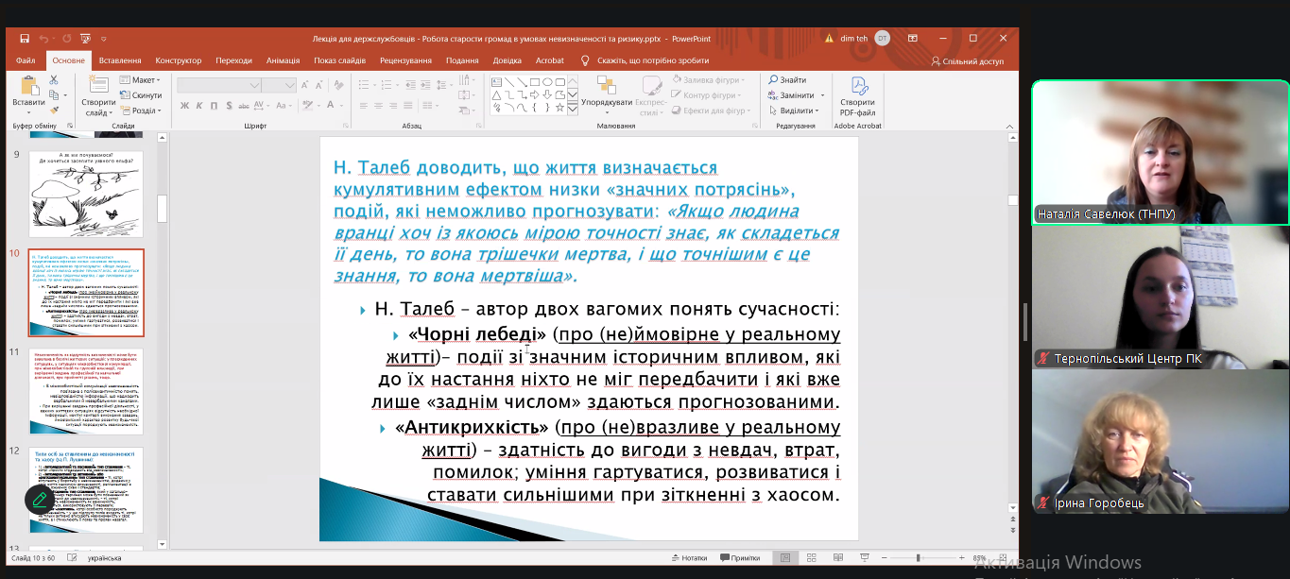Click the green pencil annotation button
1290x579 pixels.
click(40, 498)
